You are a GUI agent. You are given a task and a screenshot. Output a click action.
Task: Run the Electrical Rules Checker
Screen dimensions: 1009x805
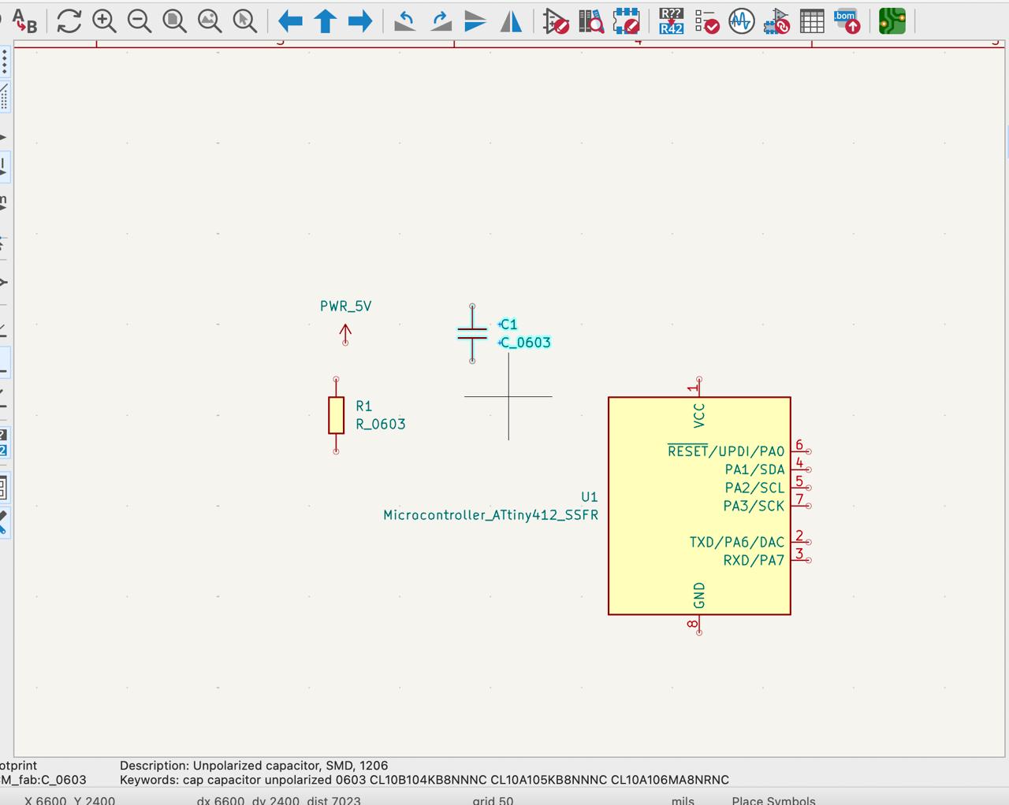(x=706, y=21)
